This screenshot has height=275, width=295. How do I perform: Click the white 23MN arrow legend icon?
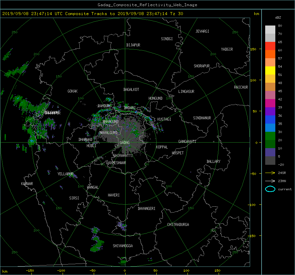click(270, 181)
